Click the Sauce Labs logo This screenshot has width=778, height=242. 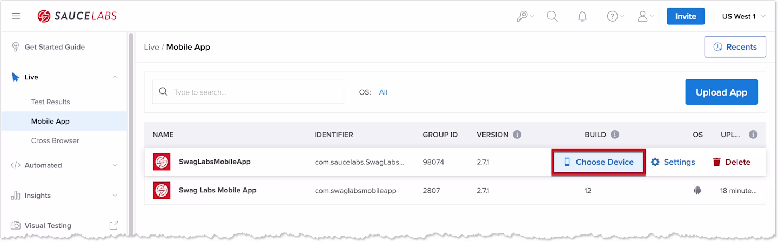77,16
